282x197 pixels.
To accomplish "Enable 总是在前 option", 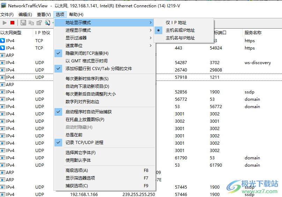I will point(105,135).
